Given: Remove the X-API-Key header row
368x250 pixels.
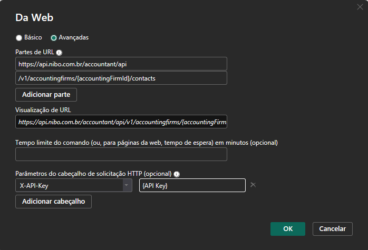Looking at the screenshot, I should click(x=253, y=185).
